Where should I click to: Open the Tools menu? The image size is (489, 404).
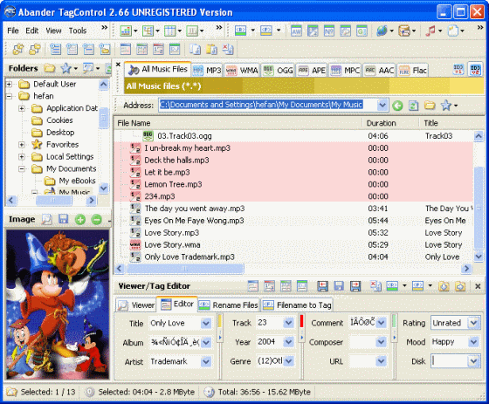pos(78,31)
